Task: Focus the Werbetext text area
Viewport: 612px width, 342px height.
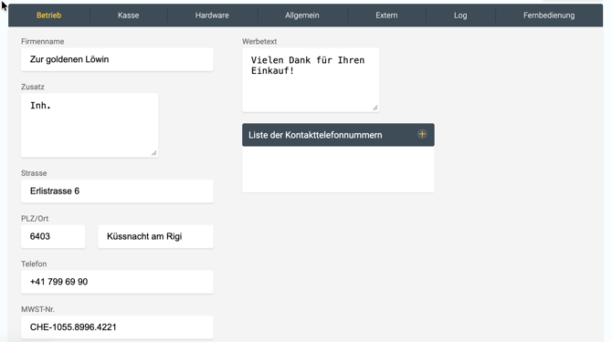Action: click(311, 80)
